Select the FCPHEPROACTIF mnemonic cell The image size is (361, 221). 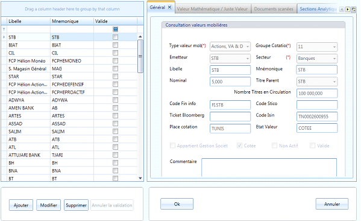(72, 92)
